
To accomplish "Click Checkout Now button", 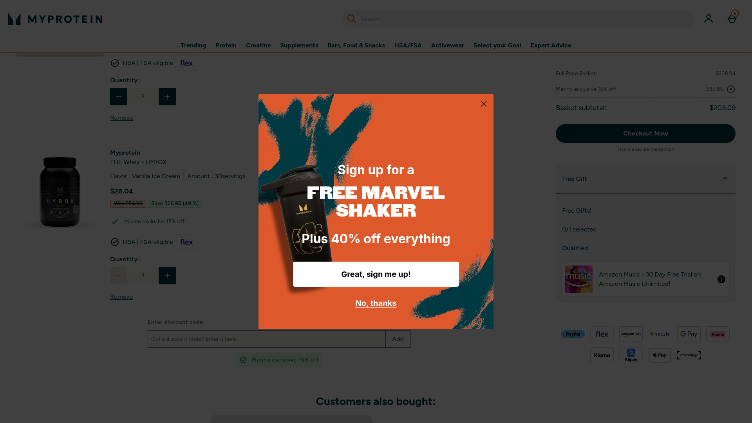I will click(645, 134).
